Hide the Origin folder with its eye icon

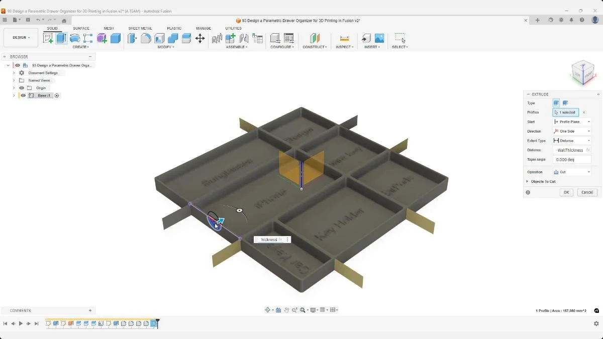tap(21, 87)
